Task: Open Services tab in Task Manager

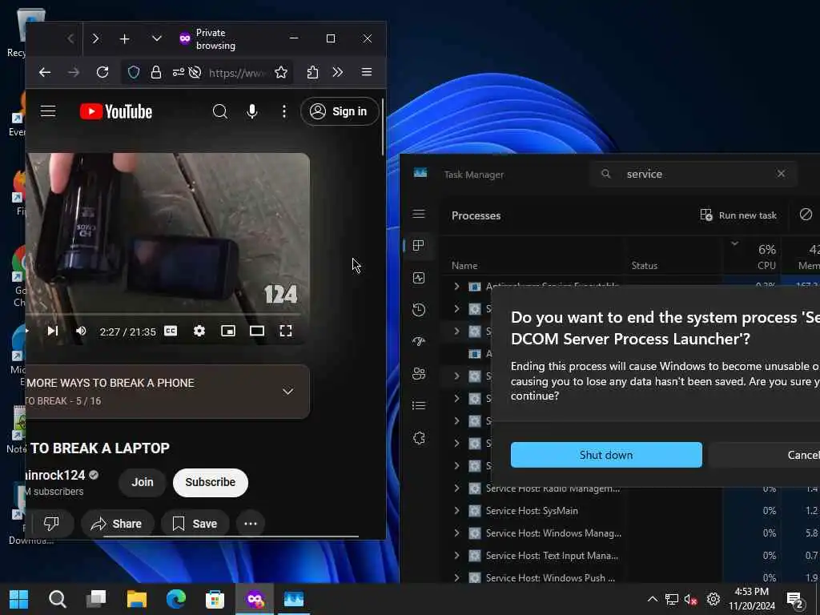Action: tap(418, 438)
